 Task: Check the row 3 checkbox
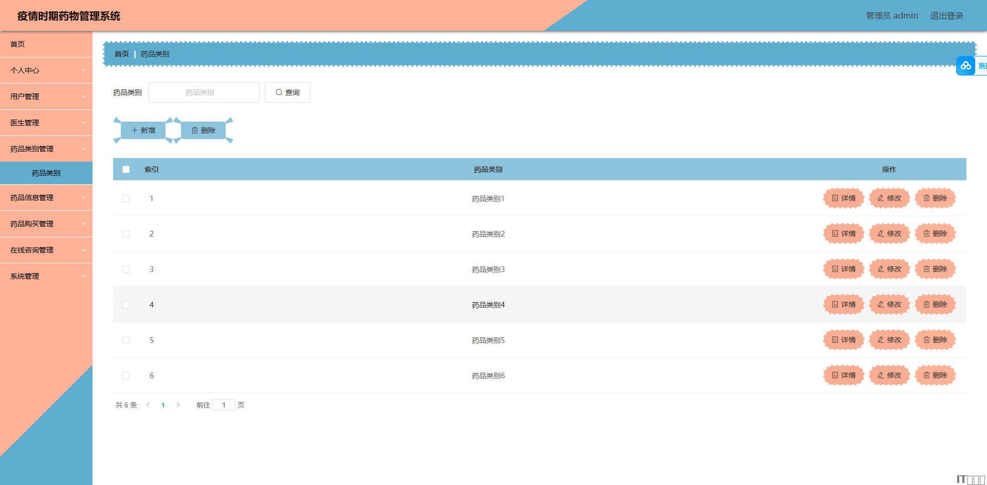click(x=126, y=269)
